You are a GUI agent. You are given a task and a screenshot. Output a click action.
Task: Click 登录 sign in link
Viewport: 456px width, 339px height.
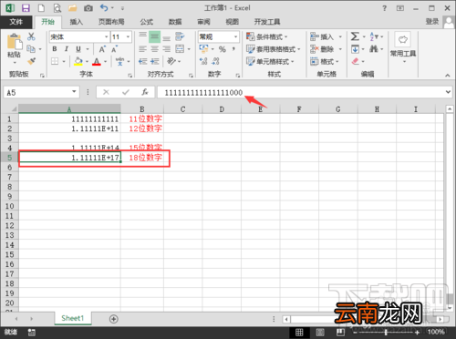click(x=432, y=21)
